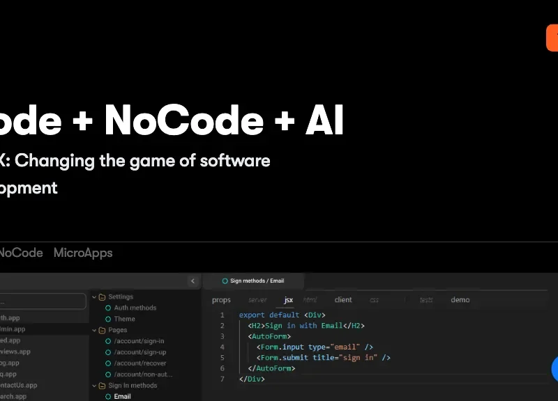Screen dimensions: 558x401
Task: Select the /account/sign-in page icon
Action: (108, 341)
